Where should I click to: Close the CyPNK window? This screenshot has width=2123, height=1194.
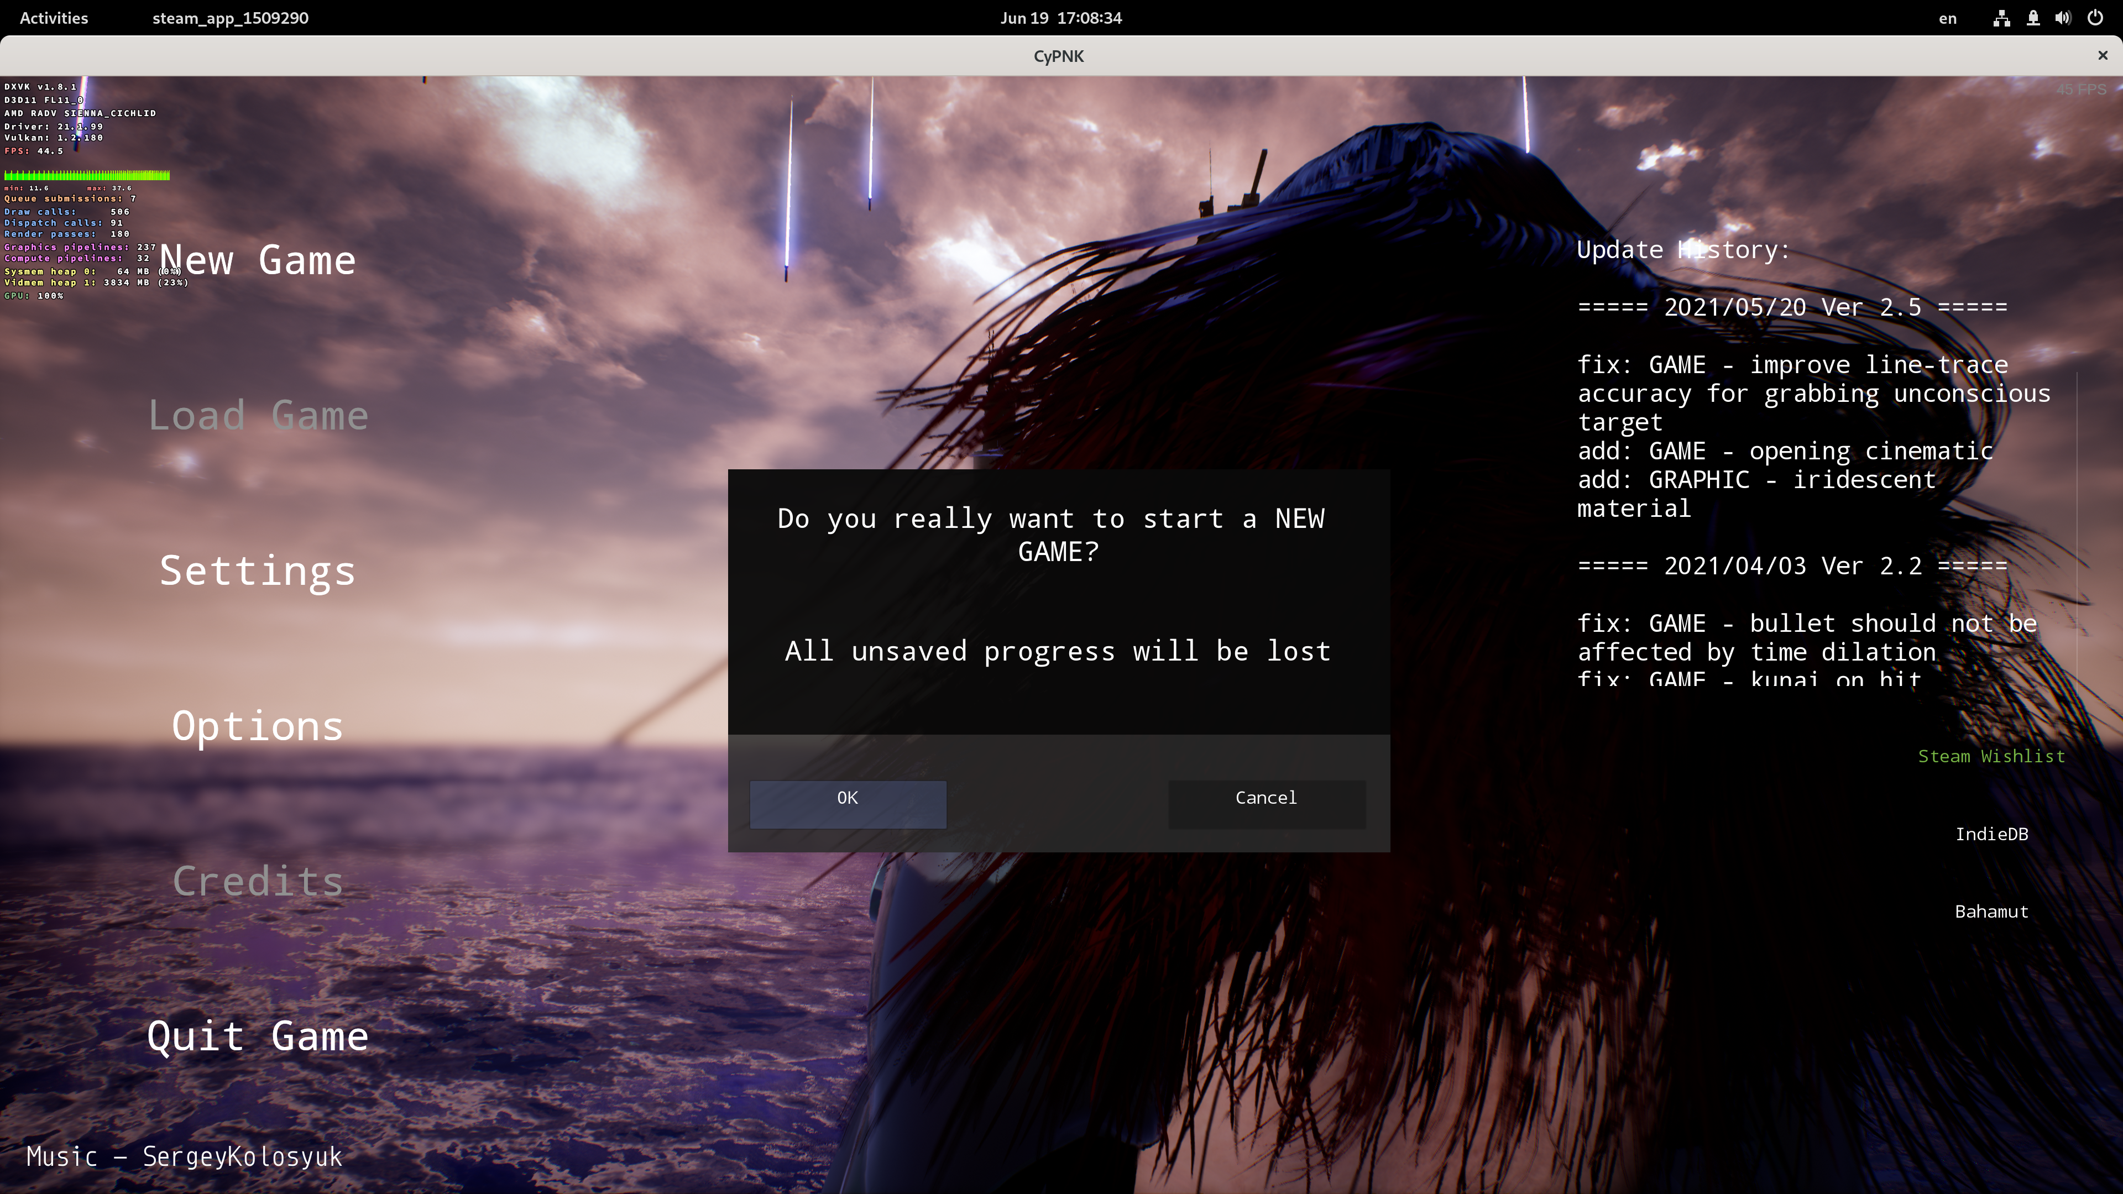click(2103, 55)
